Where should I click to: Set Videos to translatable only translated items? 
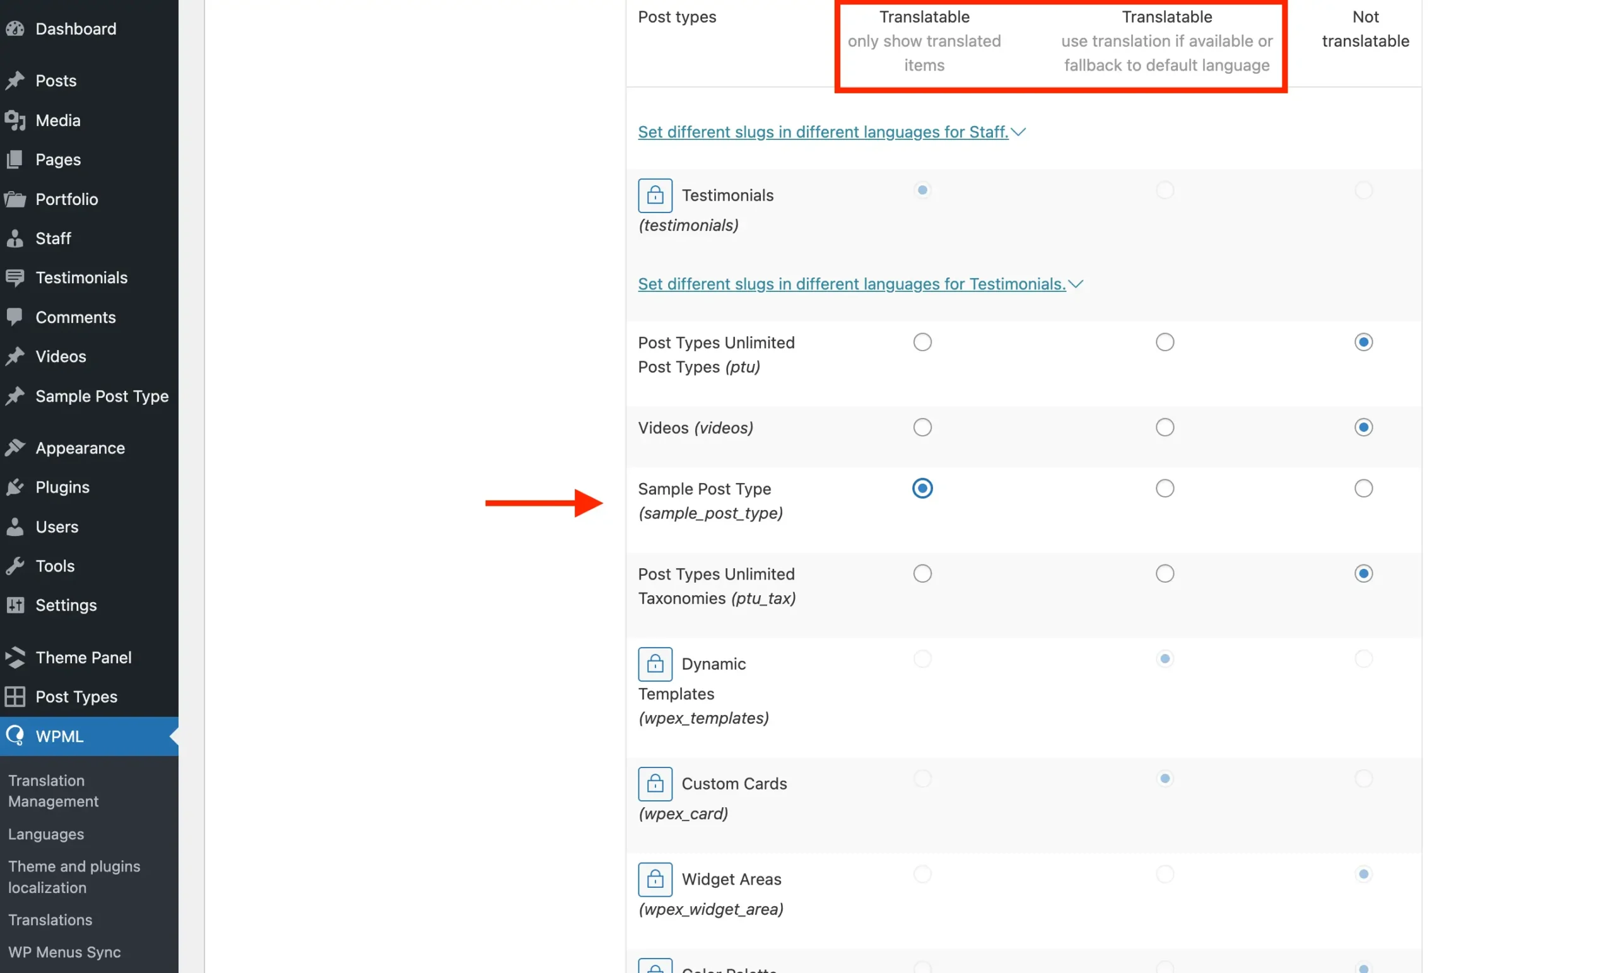(x=922, y=427)
